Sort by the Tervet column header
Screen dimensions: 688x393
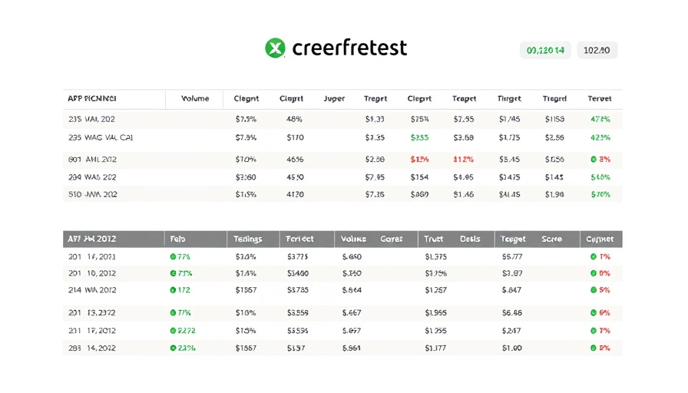600,99
